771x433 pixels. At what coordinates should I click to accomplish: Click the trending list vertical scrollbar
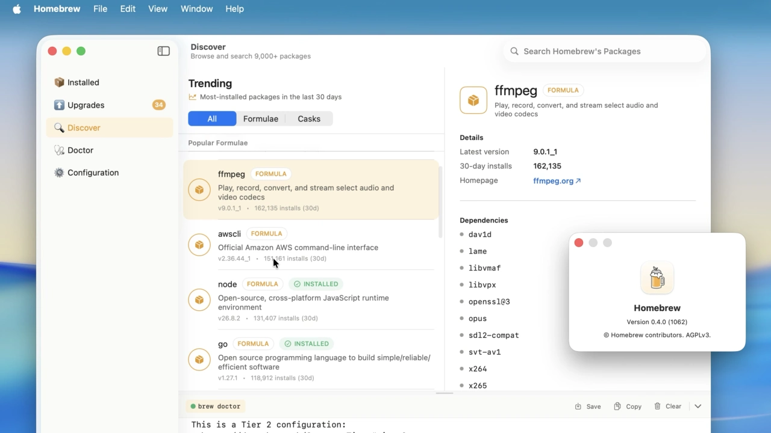coord(440,201)
